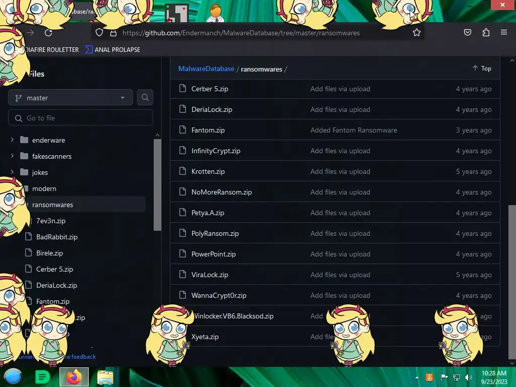Open the file explorer taskbar icon
This screenshot has height=387, width=516.
(105, 377)
